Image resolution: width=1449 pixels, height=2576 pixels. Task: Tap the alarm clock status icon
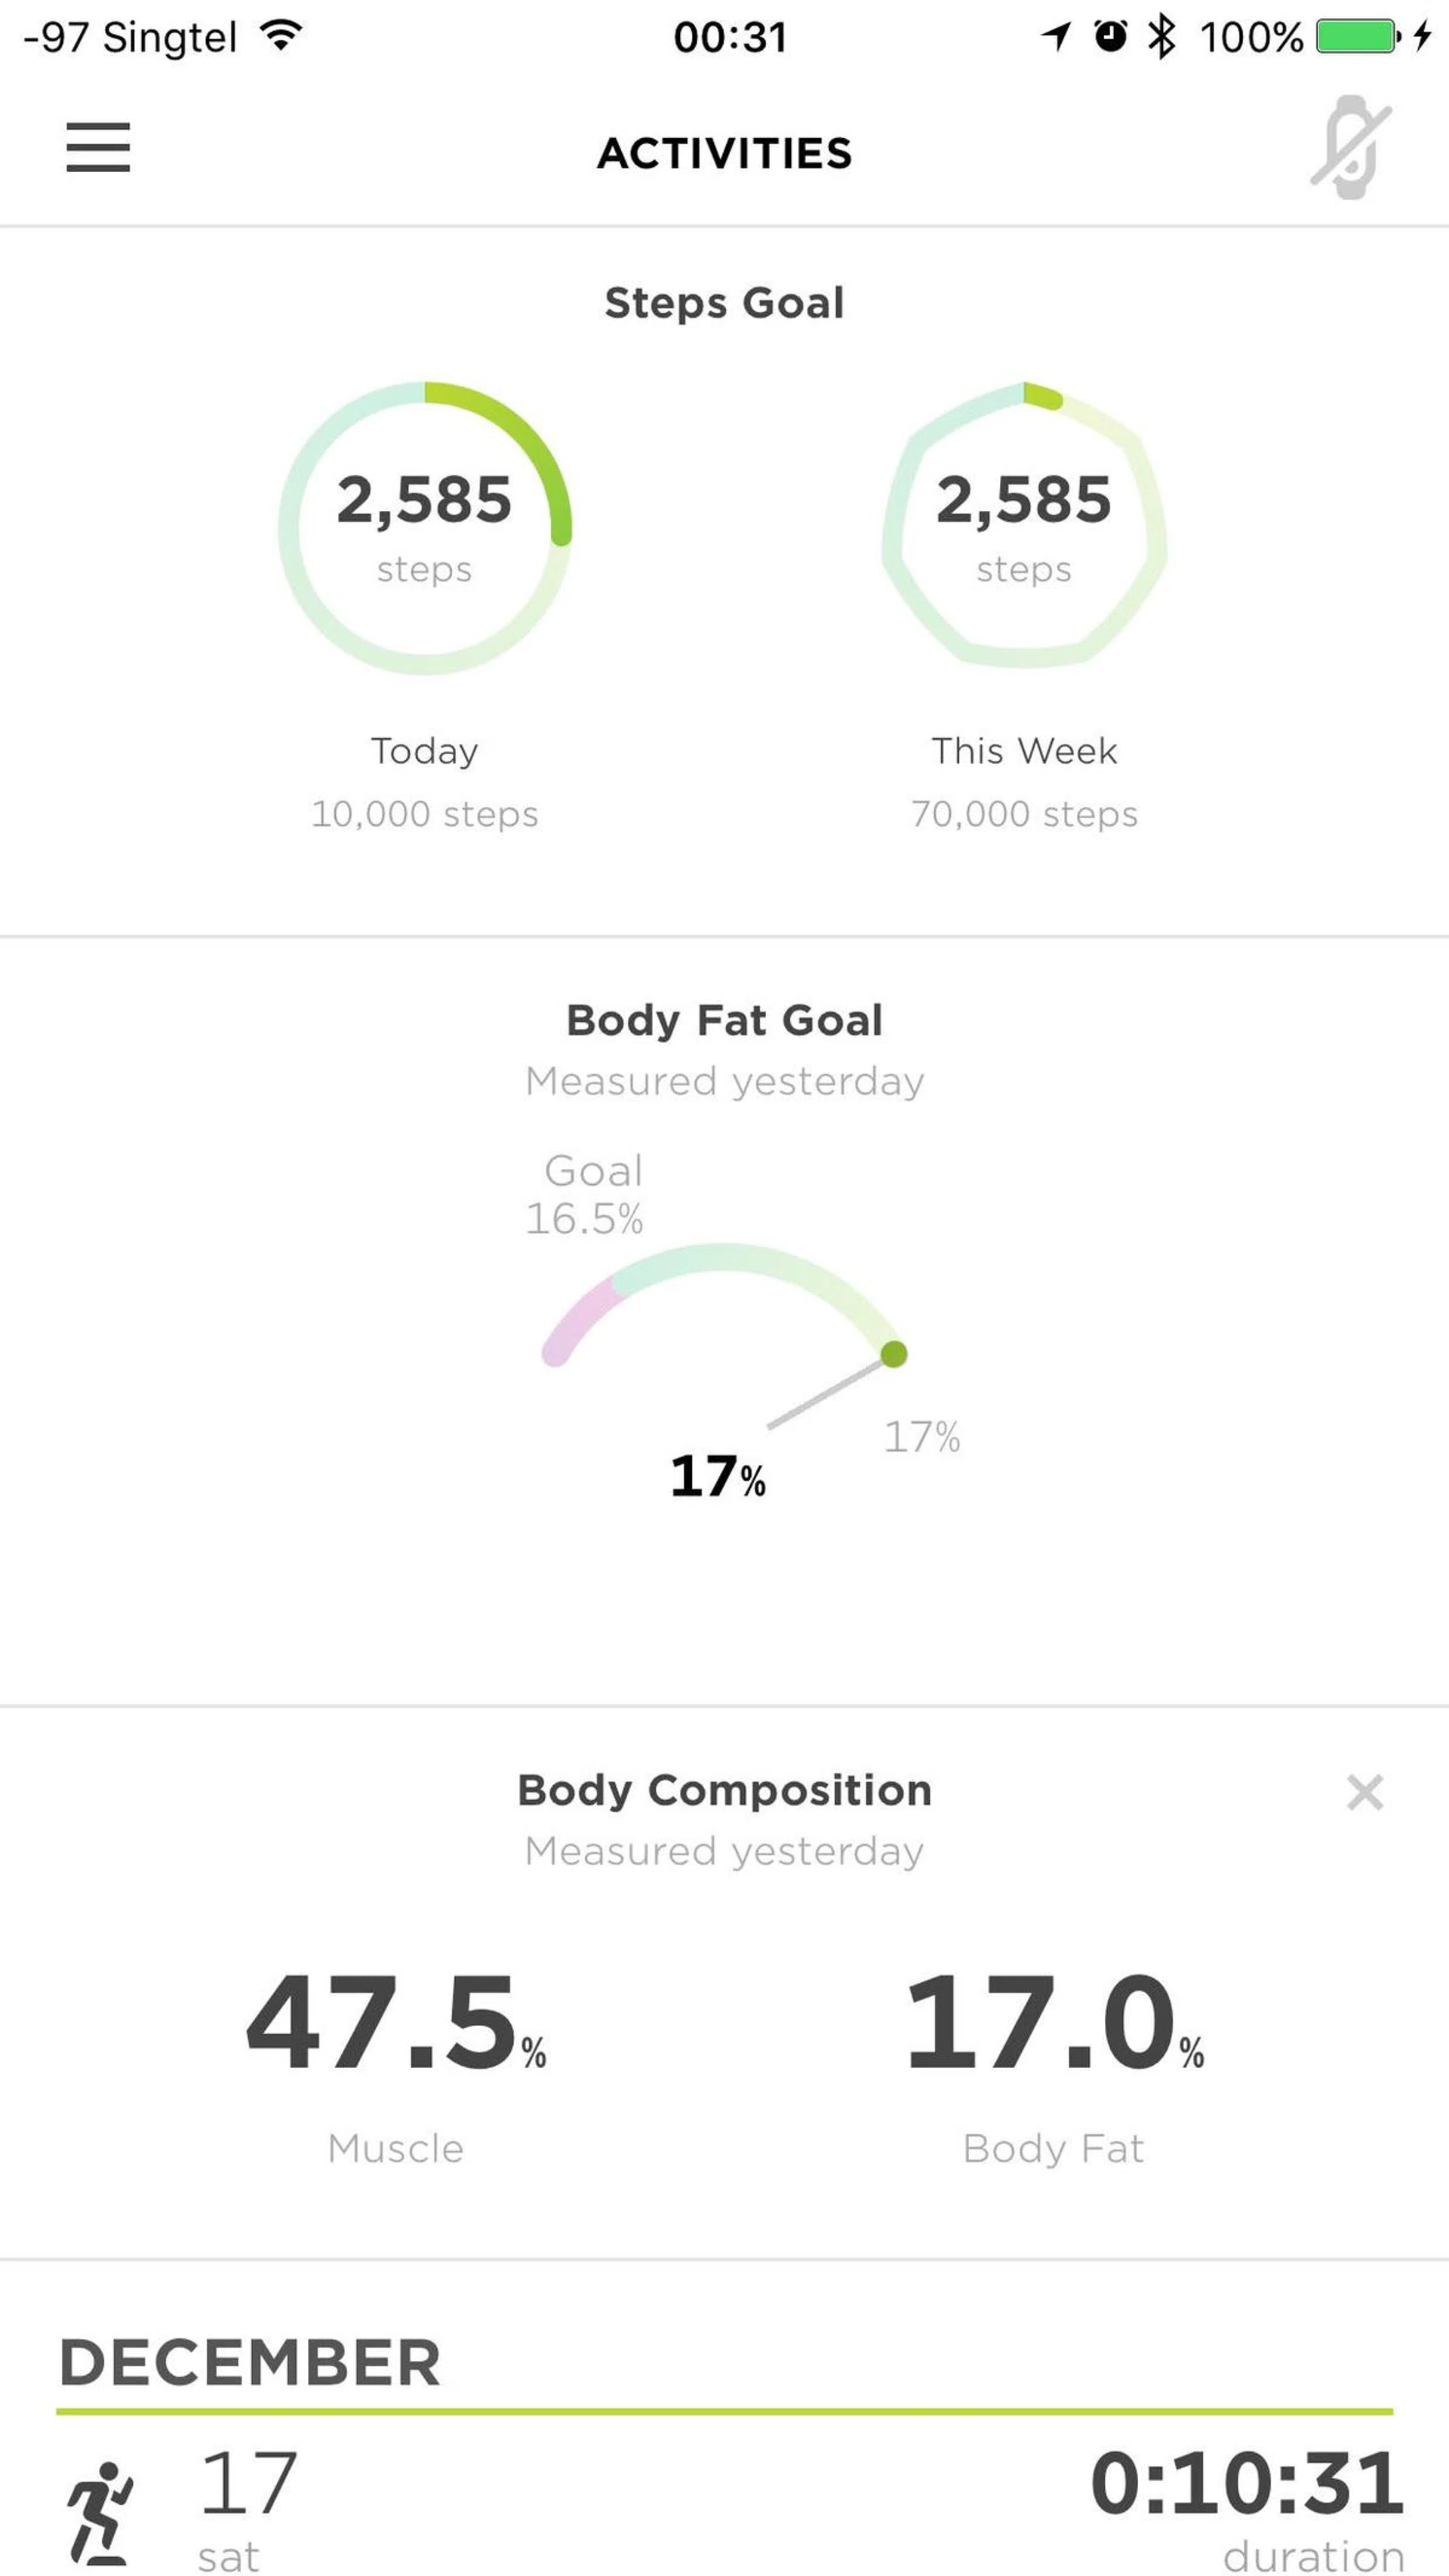click(x=1110, y=37)
